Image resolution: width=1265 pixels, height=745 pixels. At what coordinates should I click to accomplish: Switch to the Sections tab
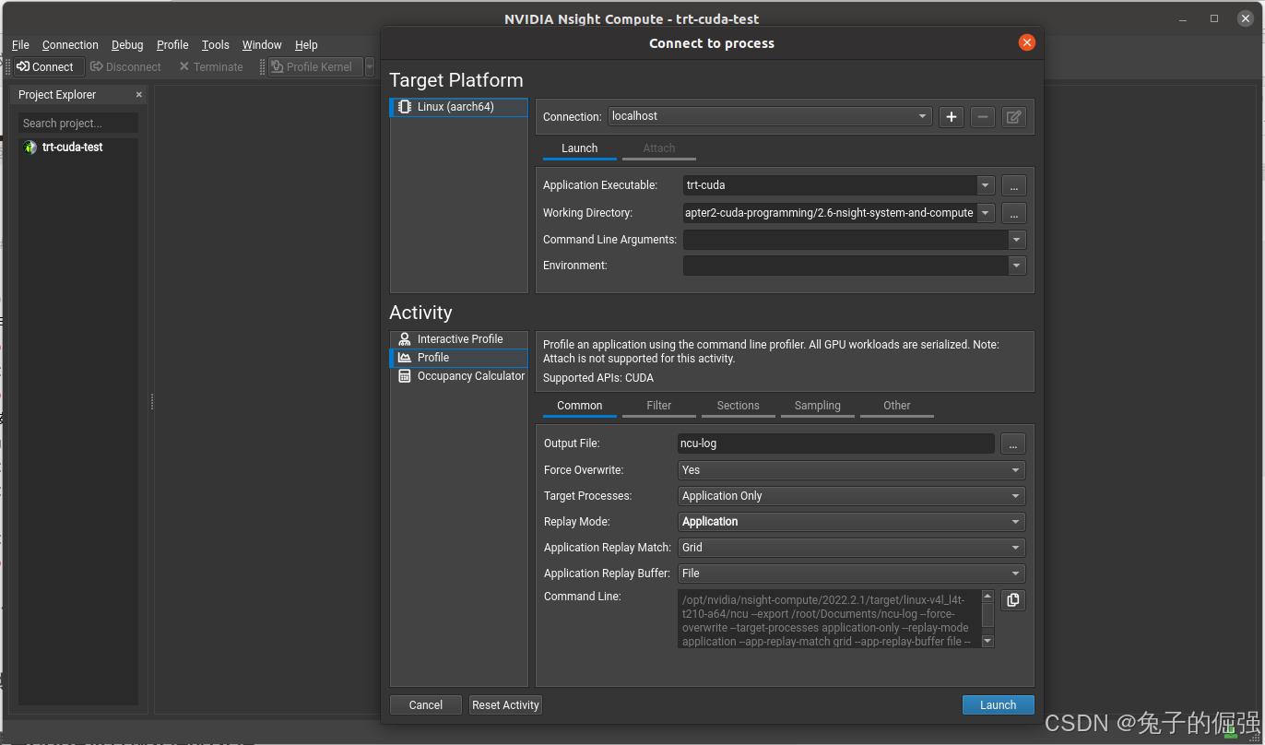pyautogui.click(x=738, y=406)
